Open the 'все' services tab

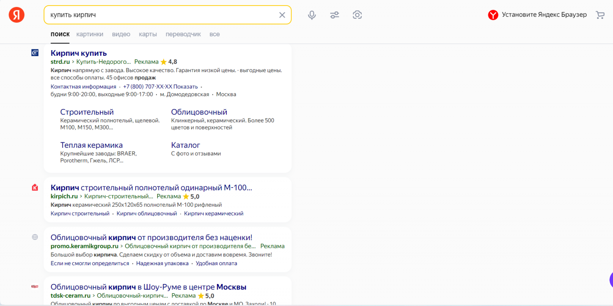[215, 34]
